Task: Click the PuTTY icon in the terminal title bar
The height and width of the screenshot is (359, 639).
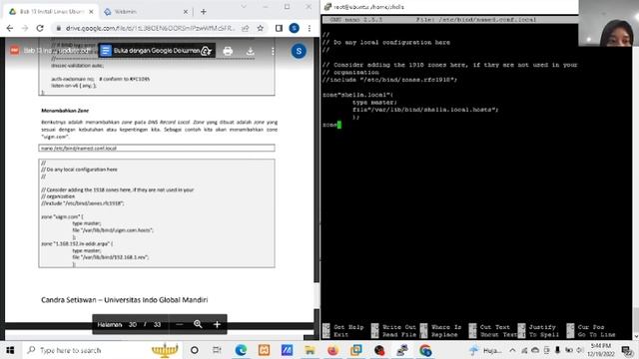Action: 327,7
